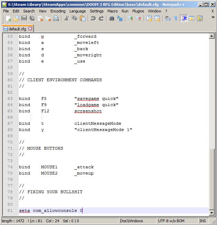
Task: Click the scrollbar up arrow
Action: point(212,36)
